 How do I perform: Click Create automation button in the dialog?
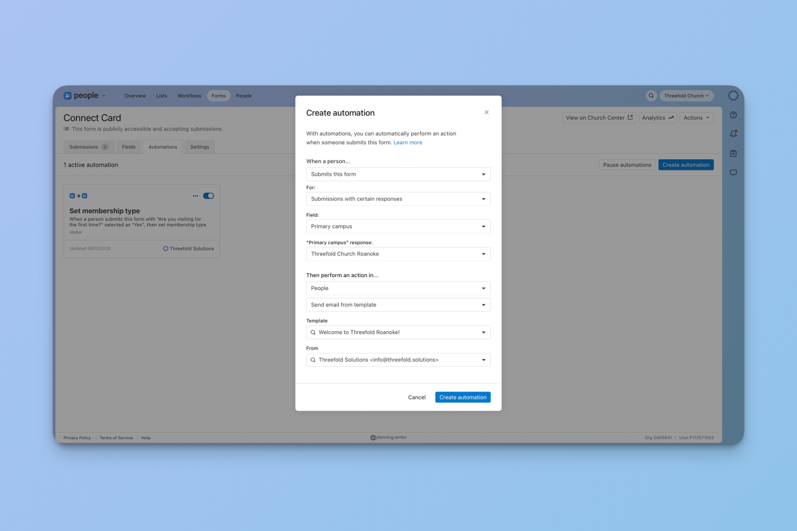(x=463, y=397)
